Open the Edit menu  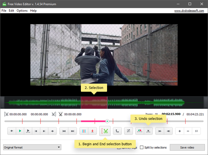pyautogui.click(x=11, y=11)
